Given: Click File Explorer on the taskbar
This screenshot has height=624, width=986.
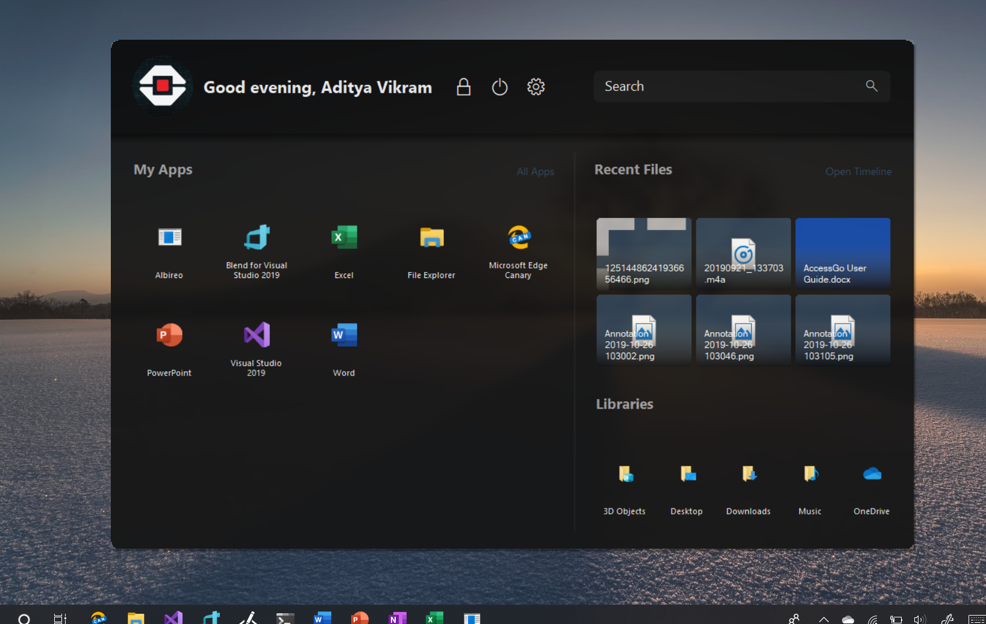Looking at the screenshot, I should tap(136, 618).
